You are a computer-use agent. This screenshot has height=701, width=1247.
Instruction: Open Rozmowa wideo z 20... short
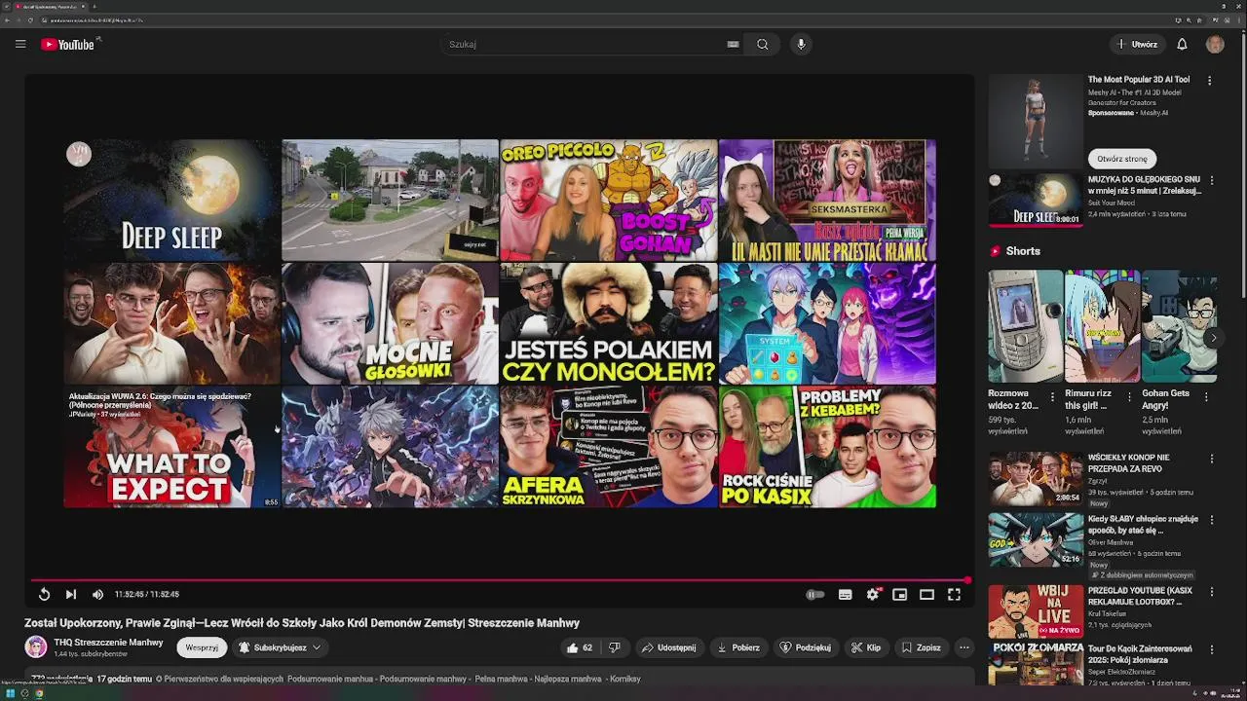coord(1025,326)
